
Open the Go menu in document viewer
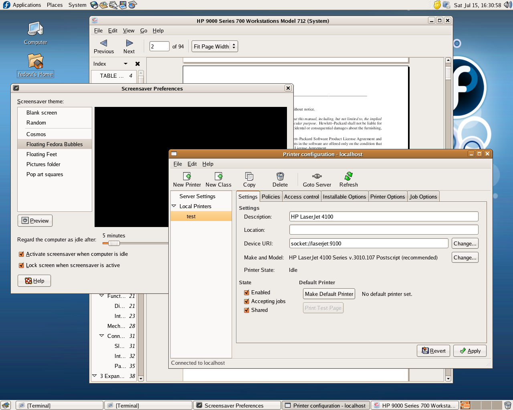coord(143,30)
